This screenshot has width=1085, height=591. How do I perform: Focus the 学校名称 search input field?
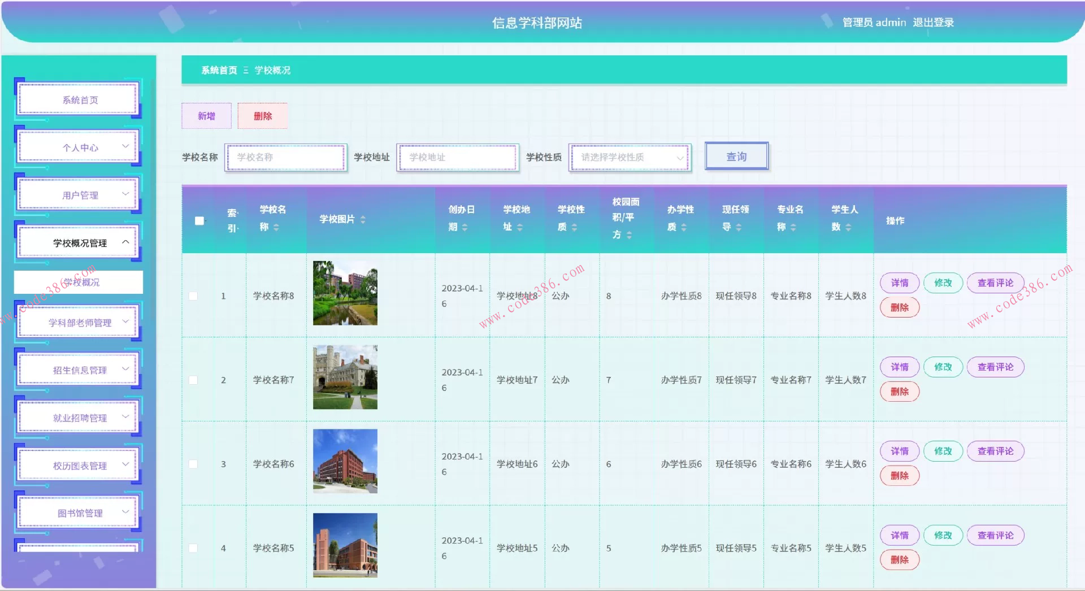[x=286, y=157]
